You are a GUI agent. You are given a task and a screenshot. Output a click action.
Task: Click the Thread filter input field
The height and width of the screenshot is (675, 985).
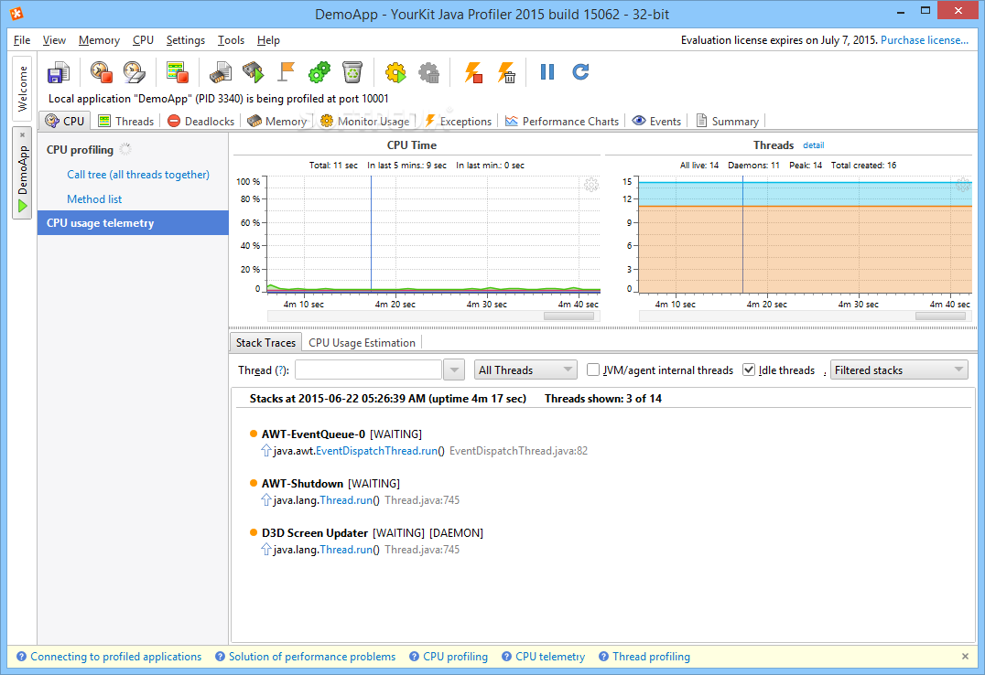[x=368, y=370]
